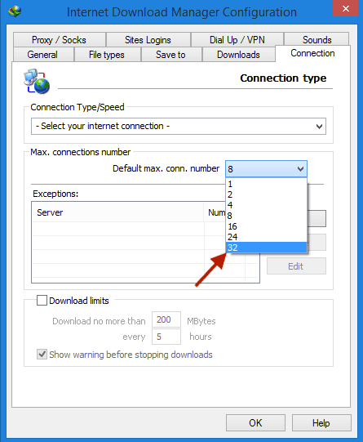
Task: Open the Dial Up / VPN tab
Action: coord(237,40)
